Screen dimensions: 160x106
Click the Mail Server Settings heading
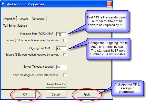[15, 26]
